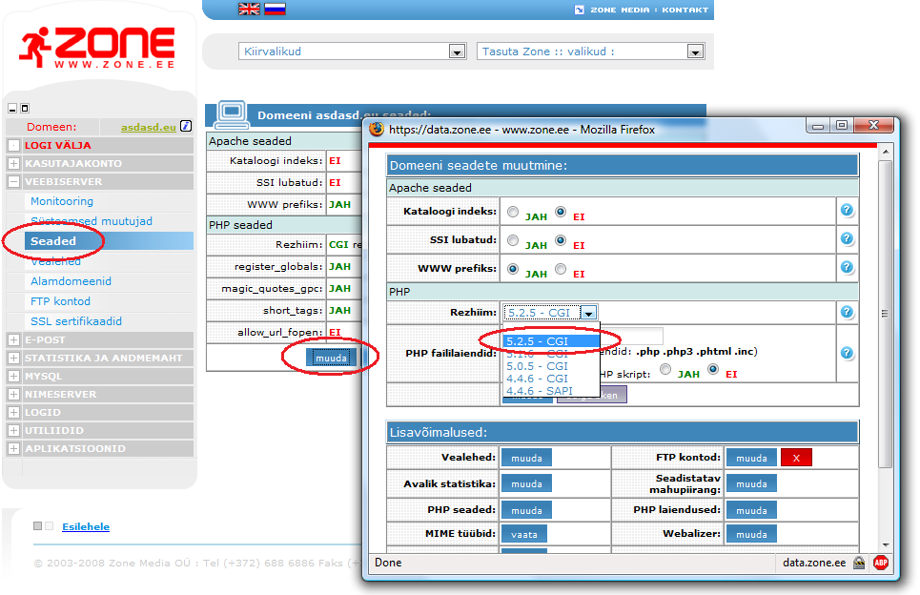Click muuda button for PHP laiendused
This screenshot has width=920, height=595.
pyautogui.click(x=751, y=510)
